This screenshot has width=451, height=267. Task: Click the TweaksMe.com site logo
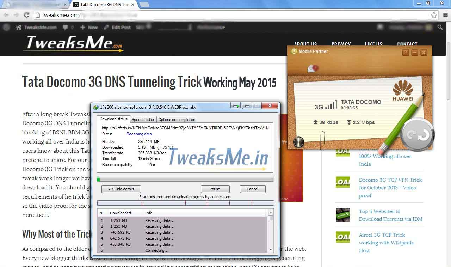73,44
